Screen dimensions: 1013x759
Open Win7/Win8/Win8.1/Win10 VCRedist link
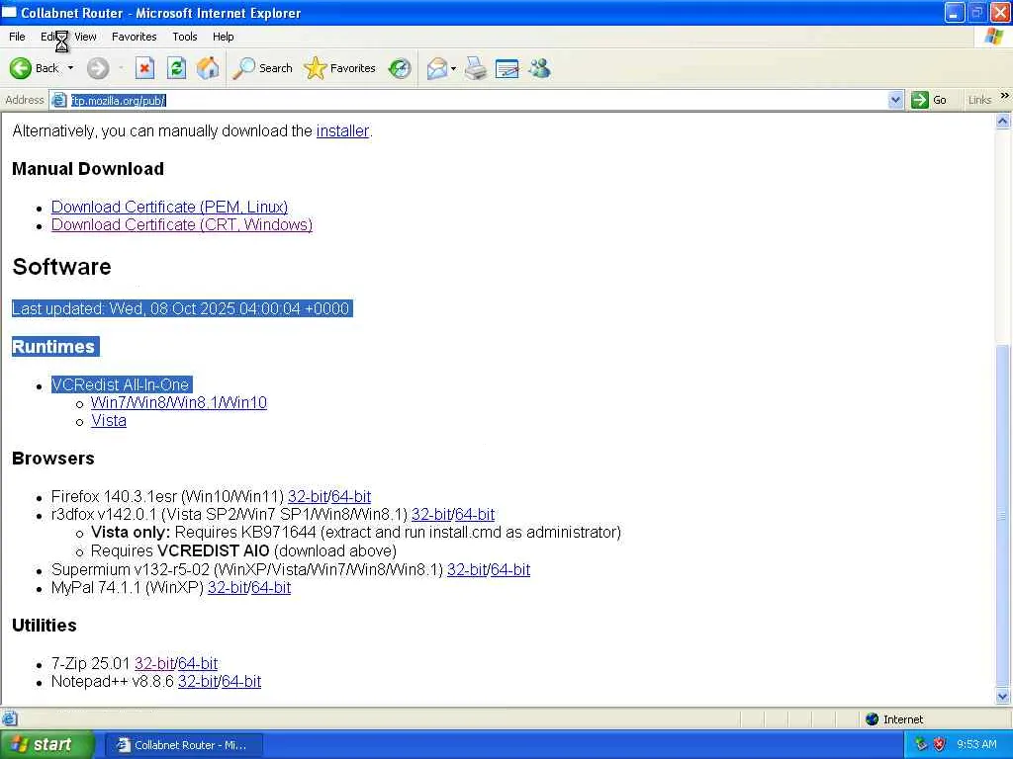point(179,403)
